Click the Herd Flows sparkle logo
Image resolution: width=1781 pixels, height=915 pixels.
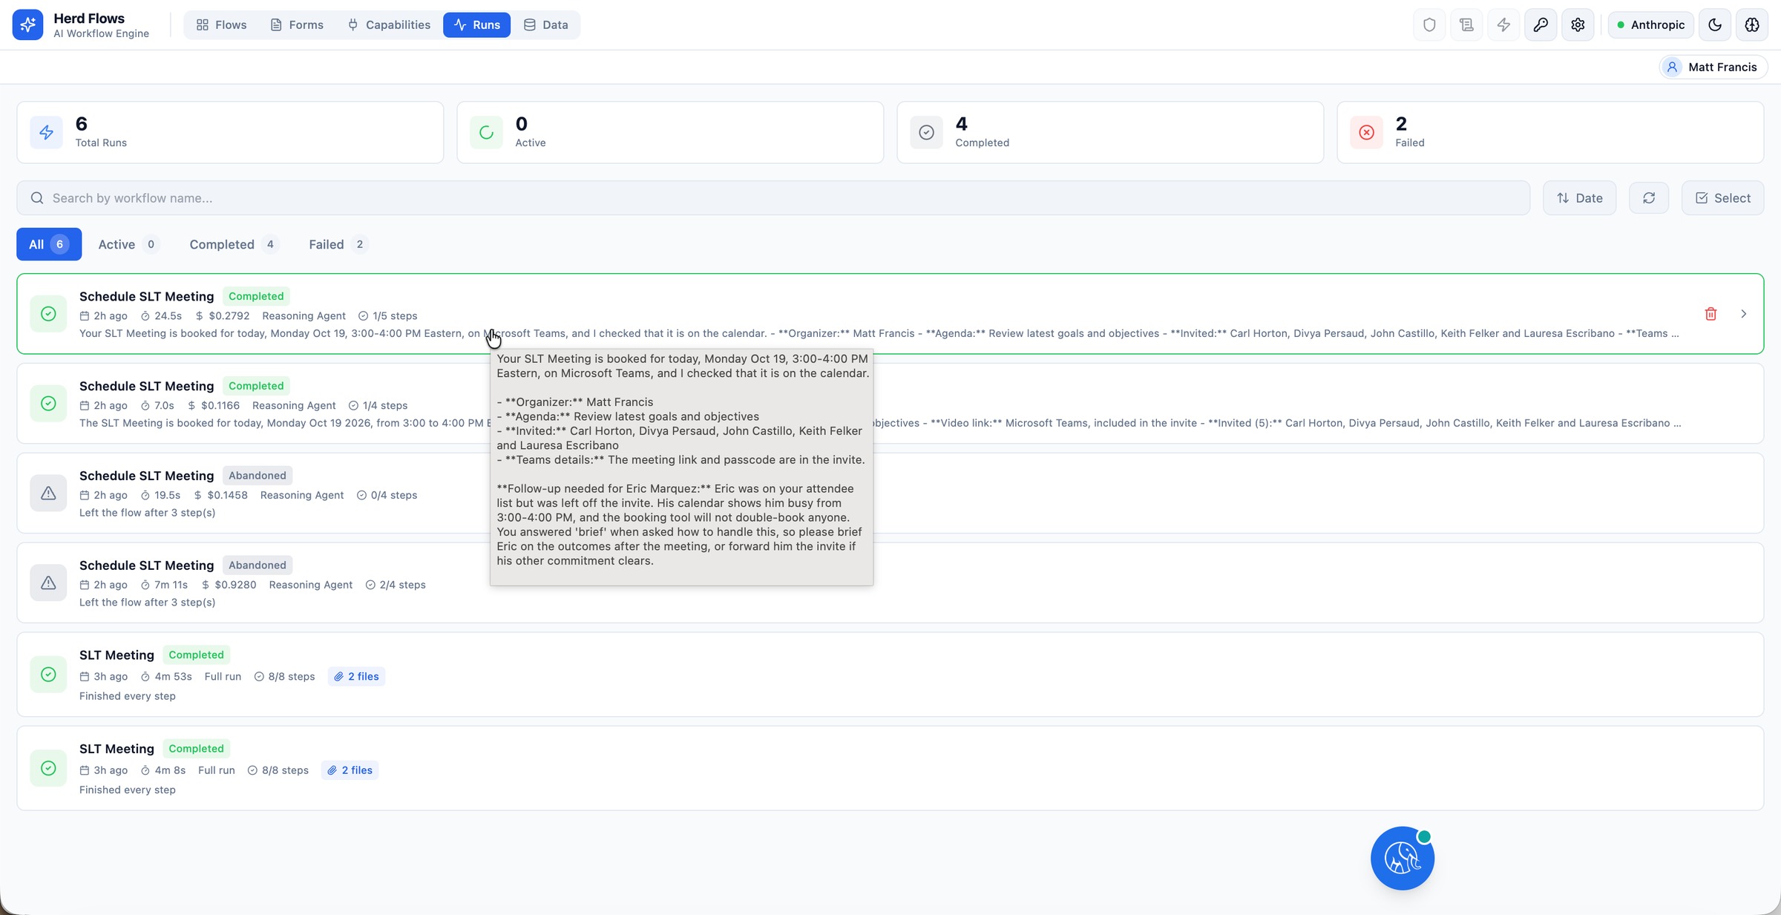click(x=27, y=24)
